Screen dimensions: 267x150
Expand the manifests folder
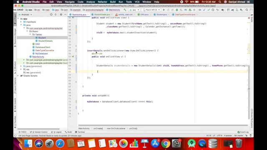pyautogui.click(x=21, y=22)
